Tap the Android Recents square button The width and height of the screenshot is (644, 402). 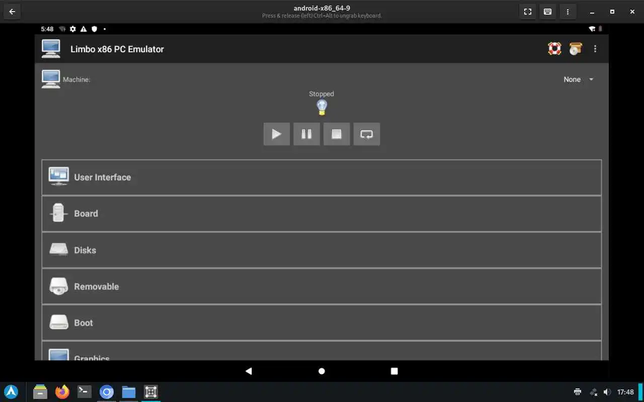[394, 371]
